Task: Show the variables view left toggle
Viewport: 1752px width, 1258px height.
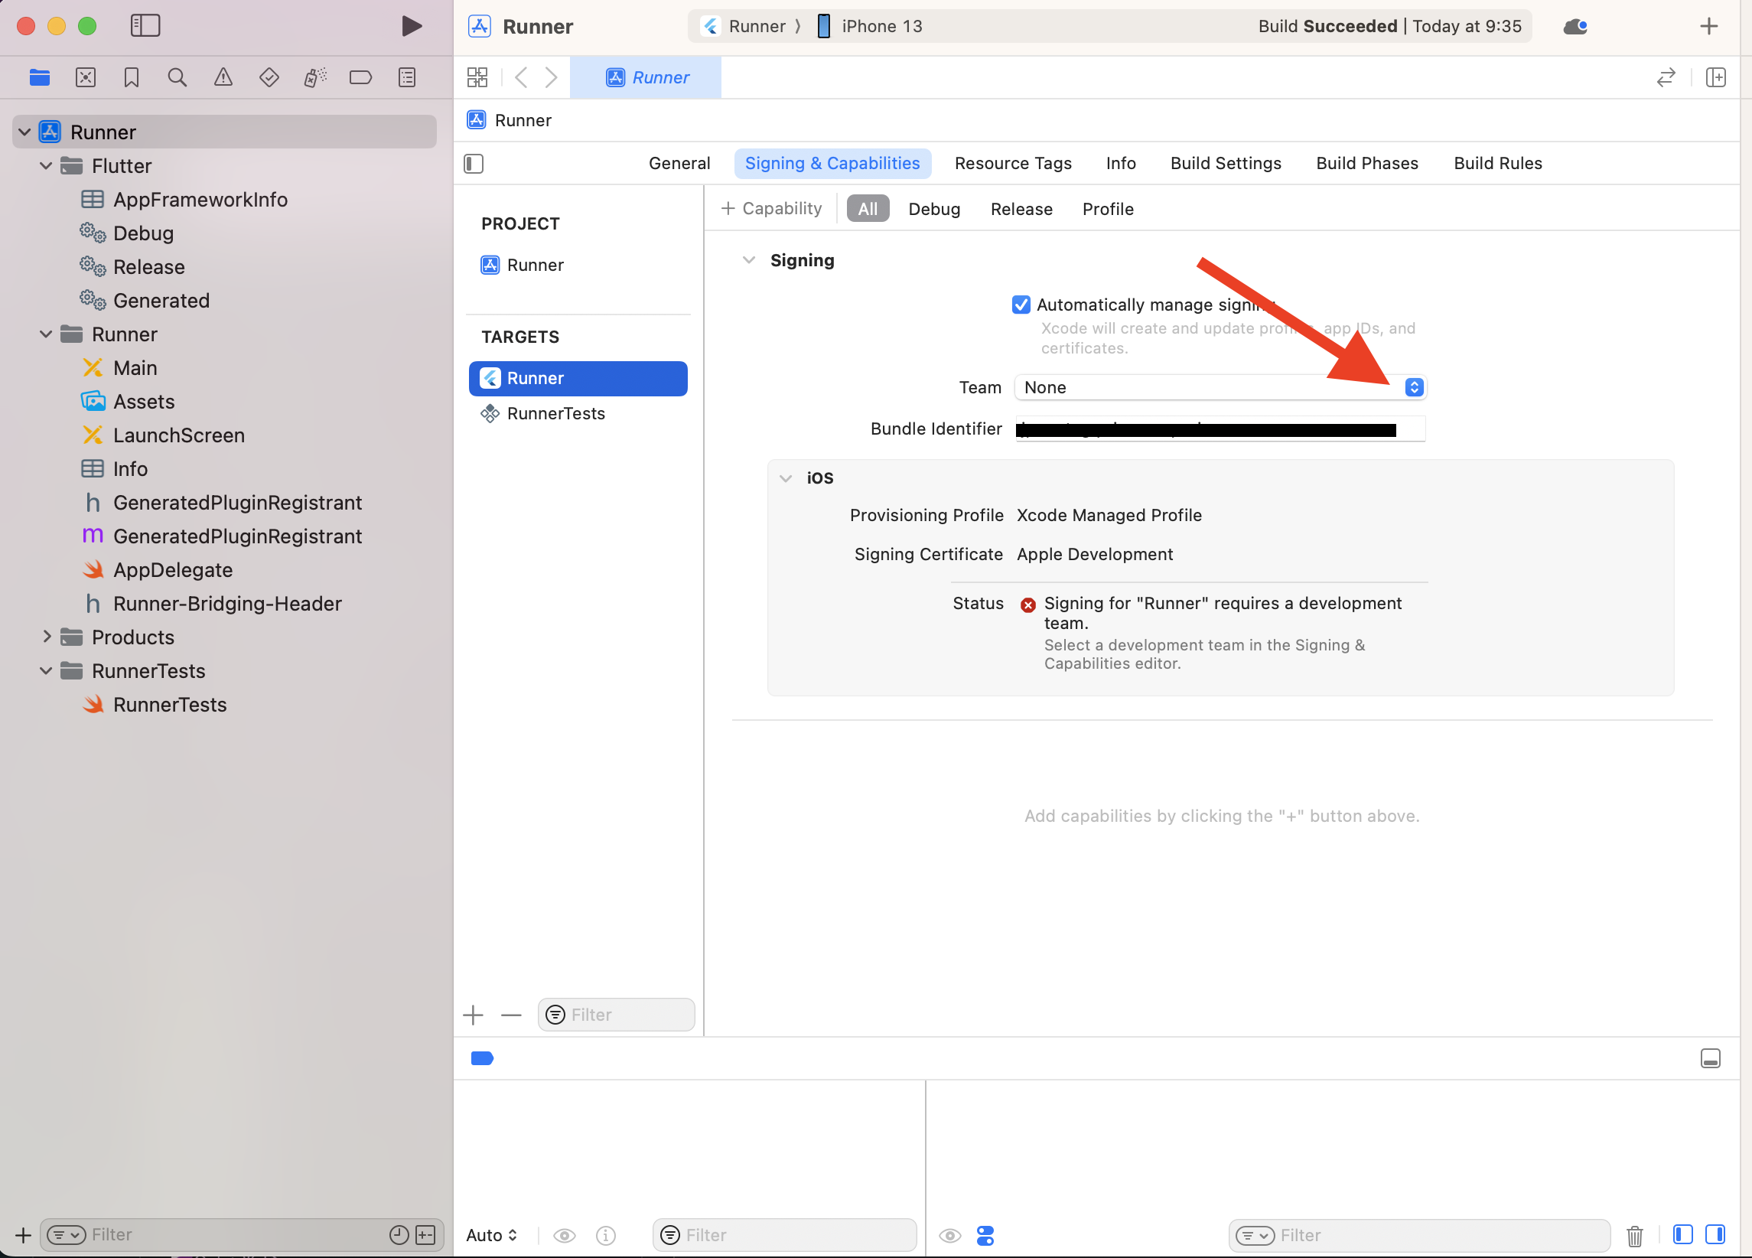Action: tap(1682, 1235)
